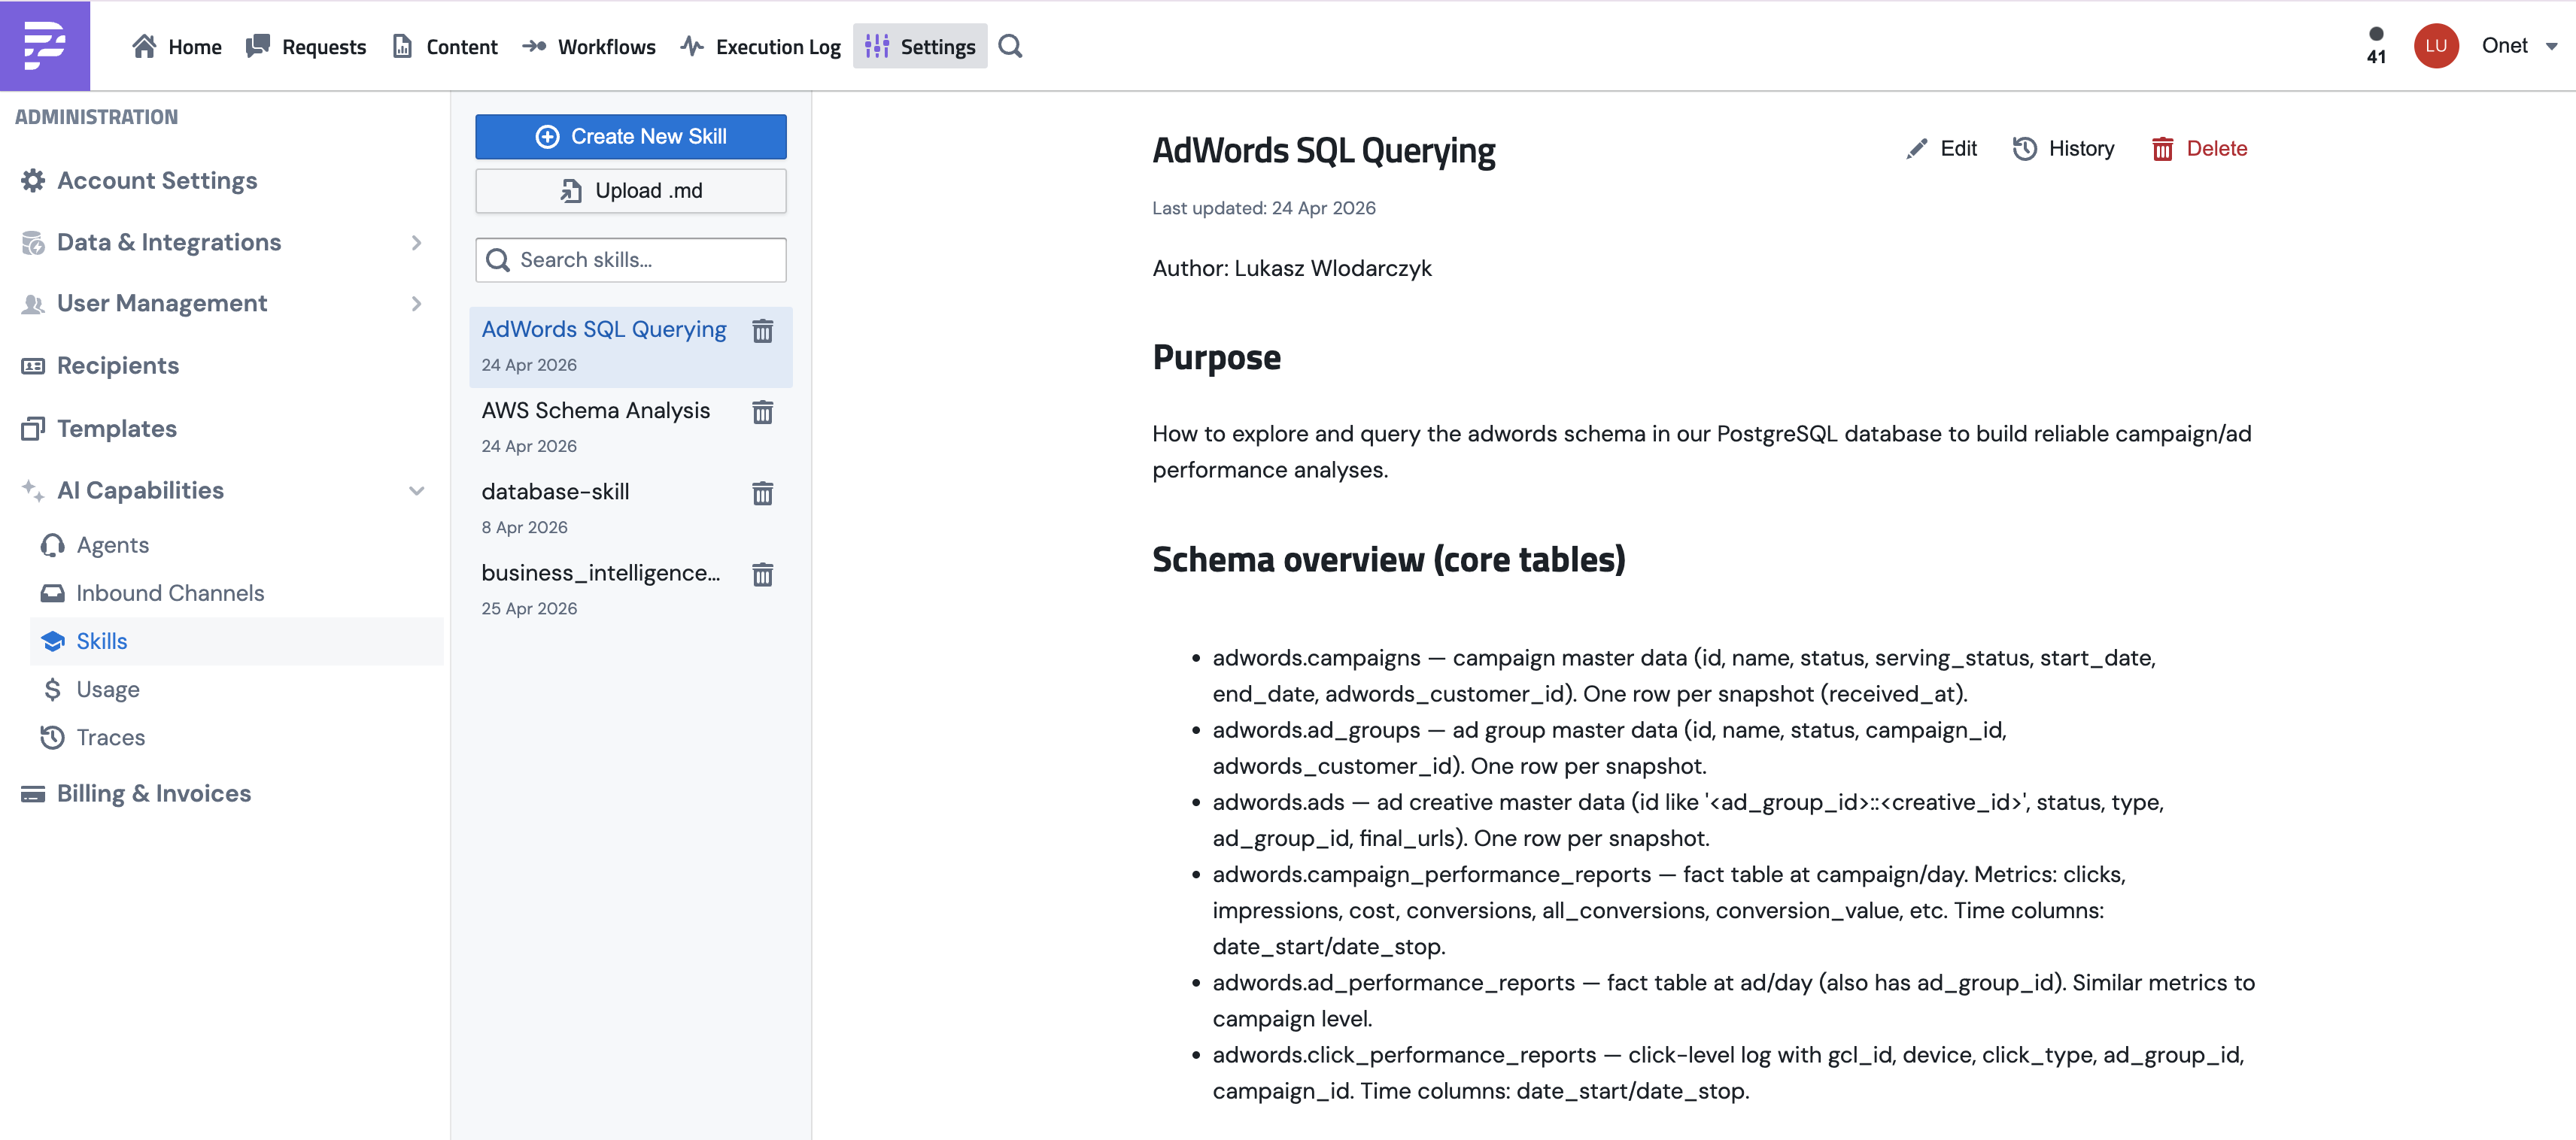
Task: Go to Workflows in top navigation
Action: (x=589, y=46)
